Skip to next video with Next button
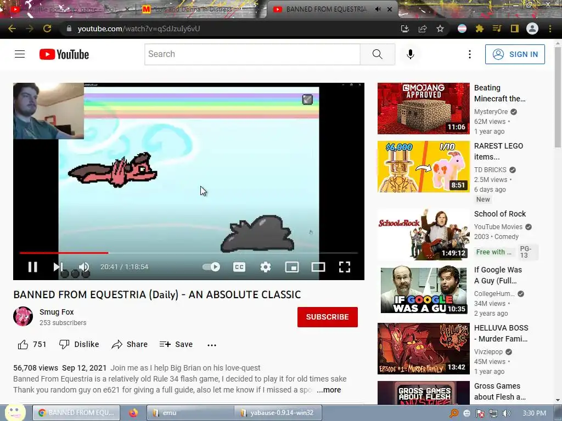Image resolution: width=562 pixels, height=421 pixels. [58, 267]
